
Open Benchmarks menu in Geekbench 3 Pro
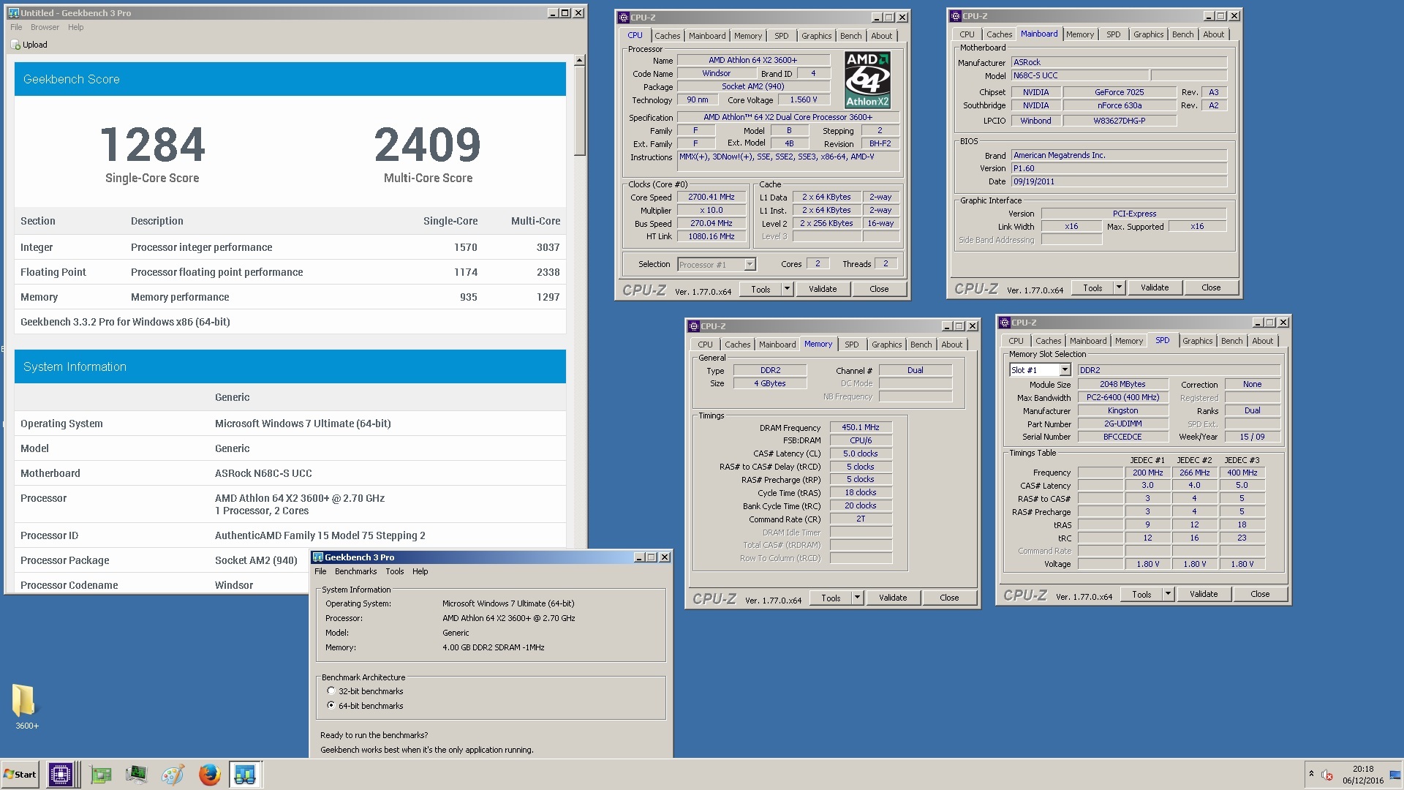point(355,572)
